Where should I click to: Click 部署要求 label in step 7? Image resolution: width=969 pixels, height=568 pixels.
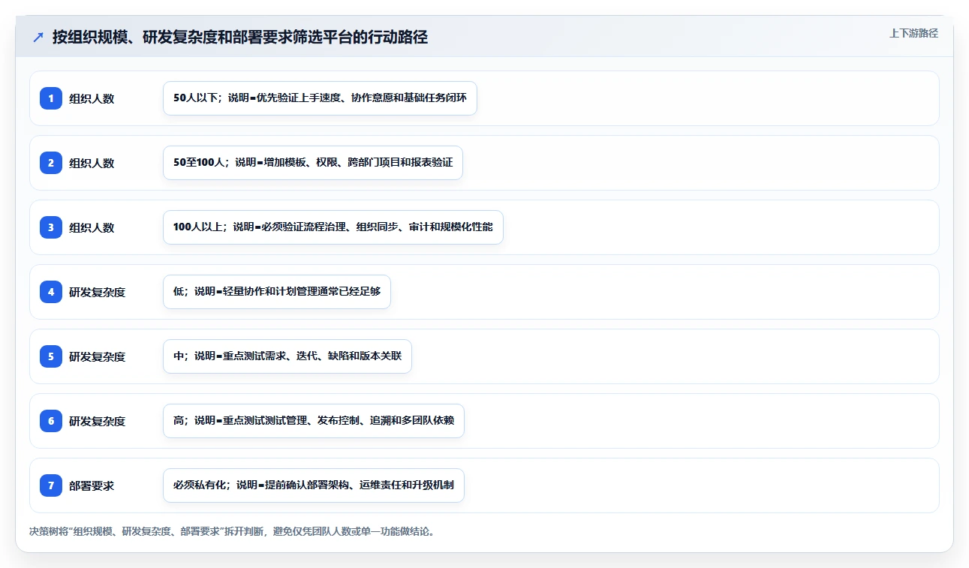click(x=92, y=485)
